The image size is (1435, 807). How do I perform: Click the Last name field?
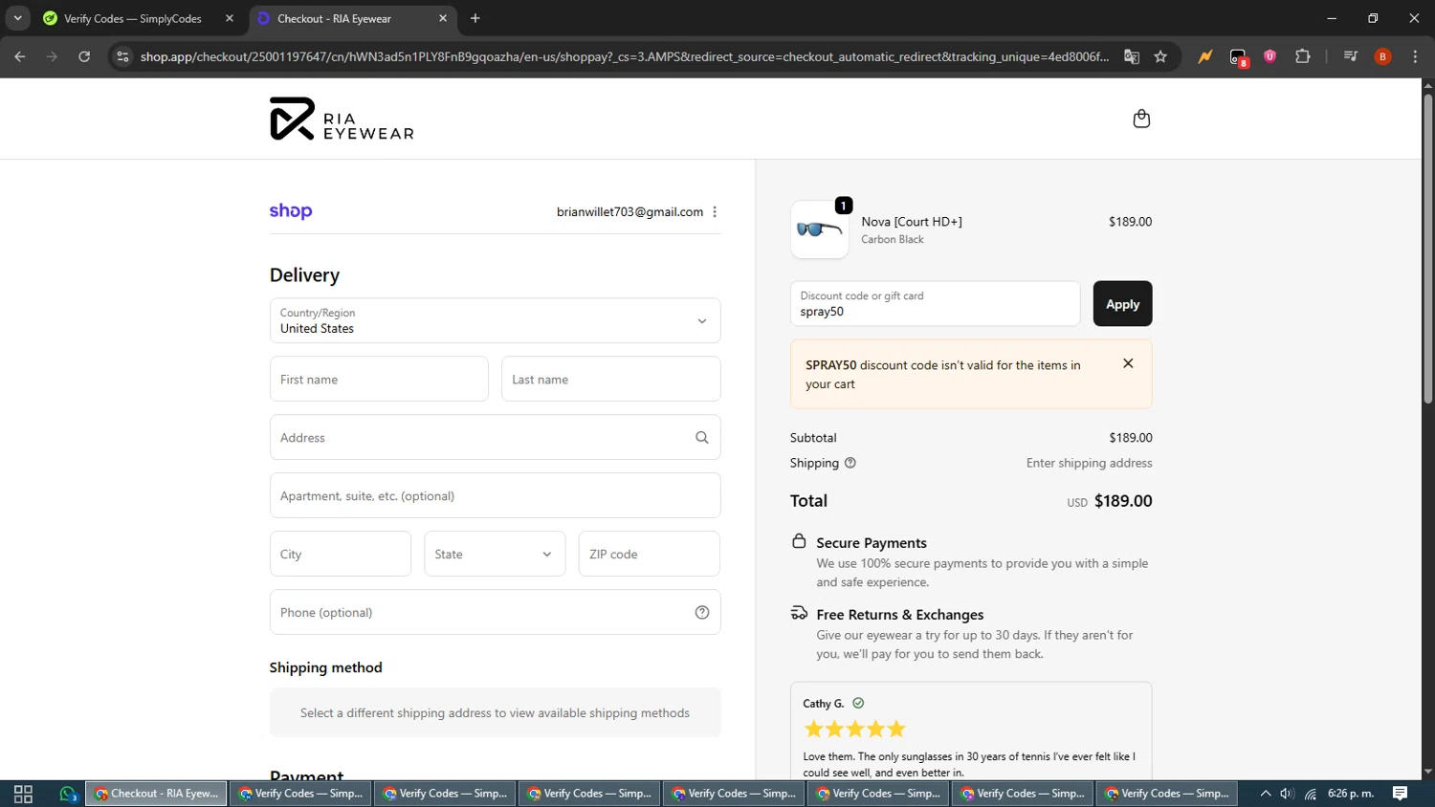point(610,380)
